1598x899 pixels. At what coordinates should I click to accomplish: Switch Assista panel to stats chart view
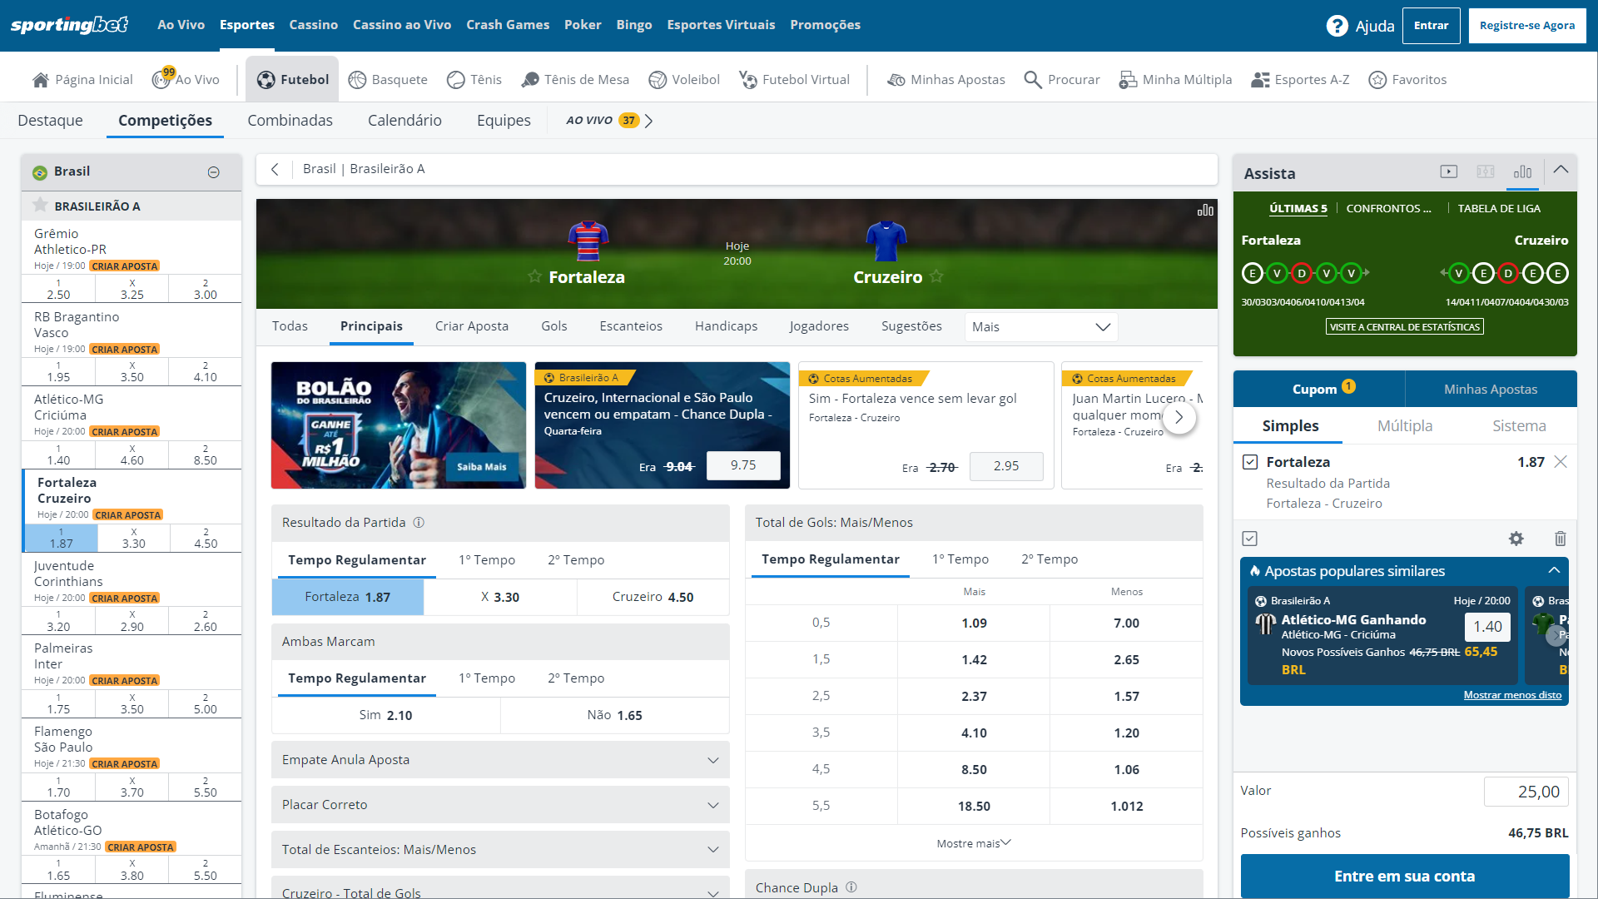click(1522, 171)
